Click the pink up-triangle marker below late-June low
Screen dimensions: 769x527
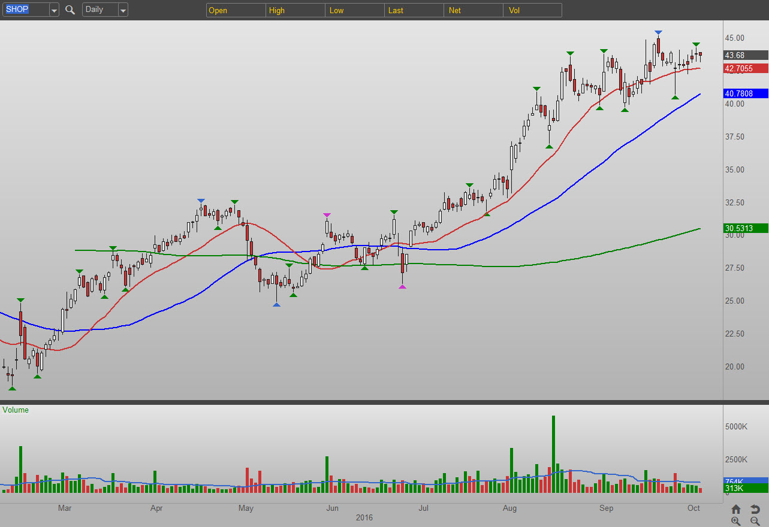[402, 287]
